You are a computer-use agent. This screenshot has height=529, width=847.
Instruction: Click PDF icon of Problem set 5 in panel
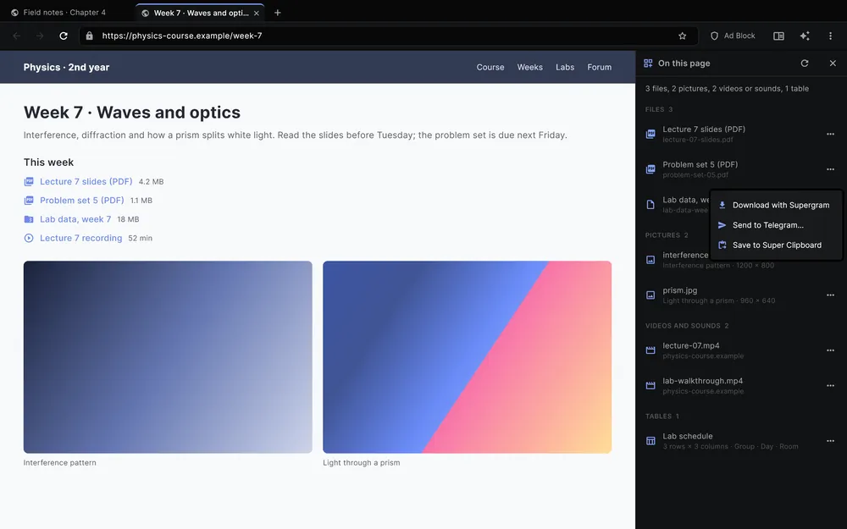click(650, 169)
